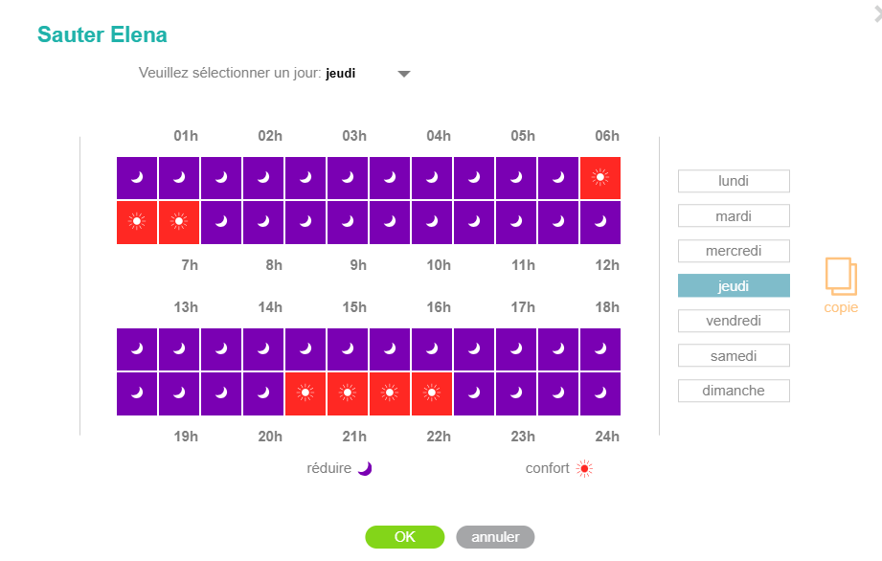Screen dimensions: 882x561
Task: Choose dimanche in the day list
Action: coord(734,391)
